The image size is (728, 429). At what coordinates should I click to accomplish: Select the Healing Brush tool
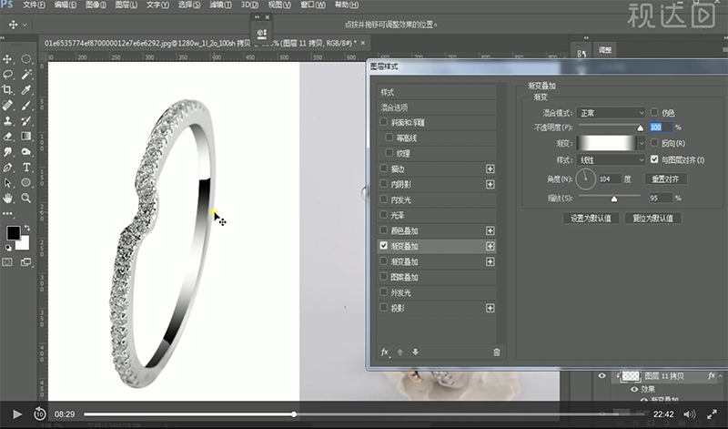point(7,106)
